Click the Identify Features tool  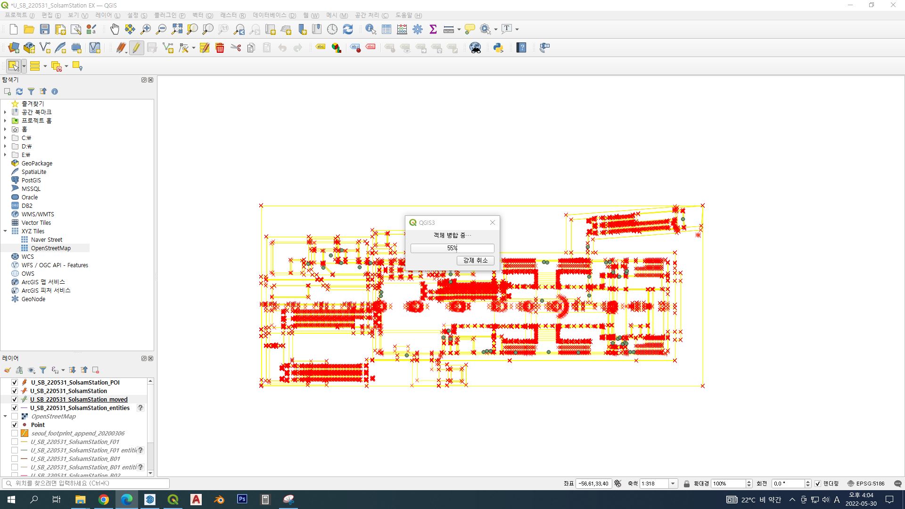[370, 29]
